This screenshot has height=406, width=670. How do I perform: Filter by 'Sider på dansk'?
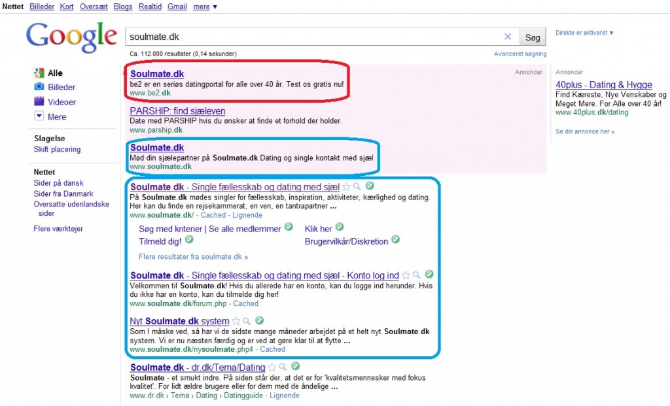click(58, 182)
